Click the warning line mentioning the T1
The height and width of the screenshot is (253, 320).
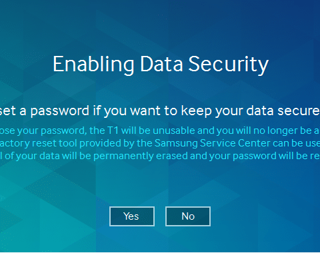click(x=160, y=130)
